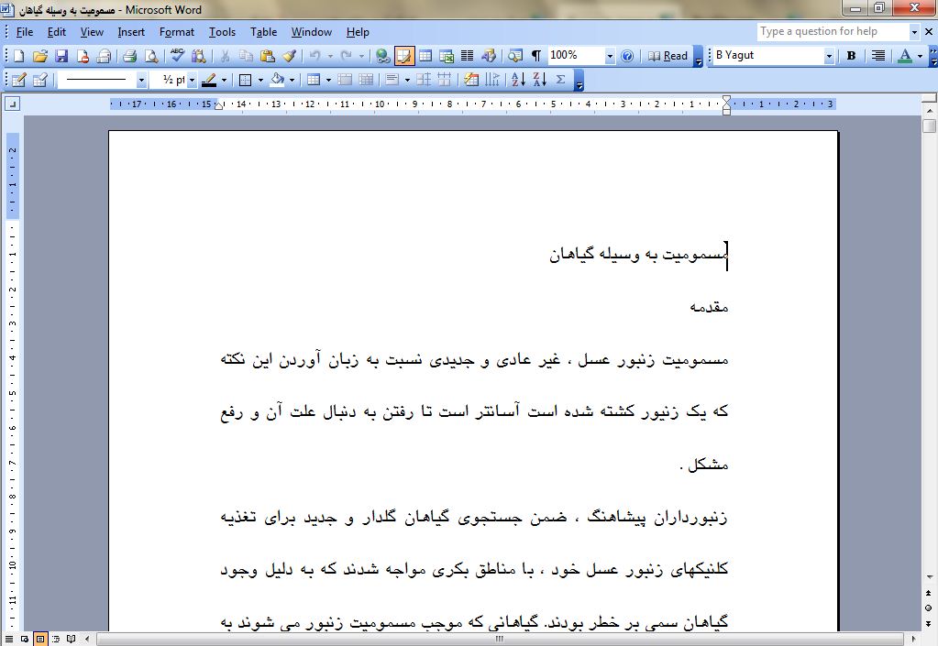Image resolution: width=938 pixels, height=646 pixels.
Task: Open Print Preview from the toolbar
Action: click(151, 56)
